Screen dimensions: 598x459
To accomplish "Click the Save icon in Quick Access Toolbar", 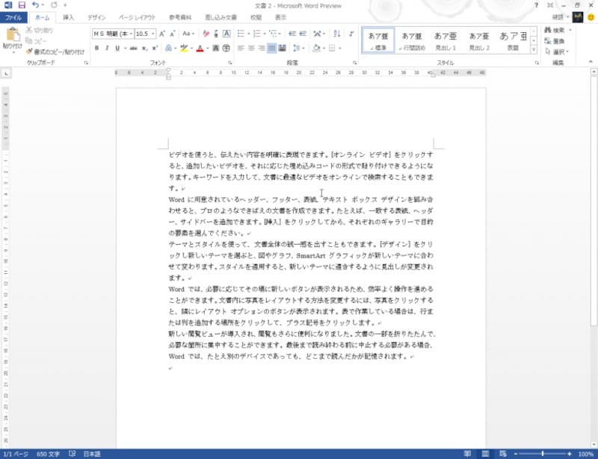I will 20,5.
